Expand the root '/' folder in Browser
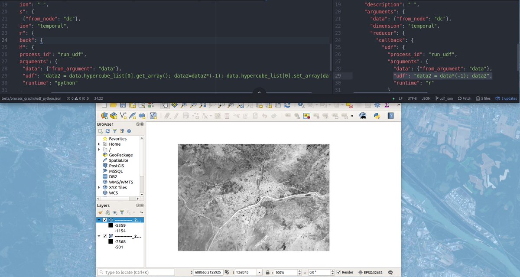Image resolution: width=520 pixels, height=277 pixels. [99, 150]
